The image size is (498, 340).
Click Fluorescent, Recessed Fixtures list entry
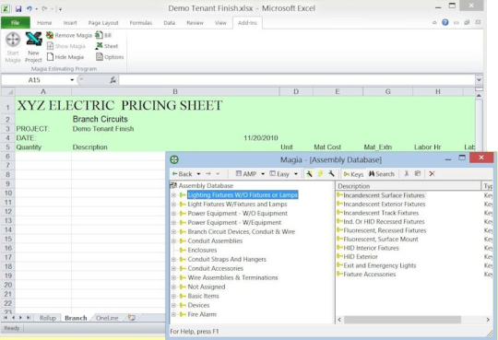coord(385,230)
